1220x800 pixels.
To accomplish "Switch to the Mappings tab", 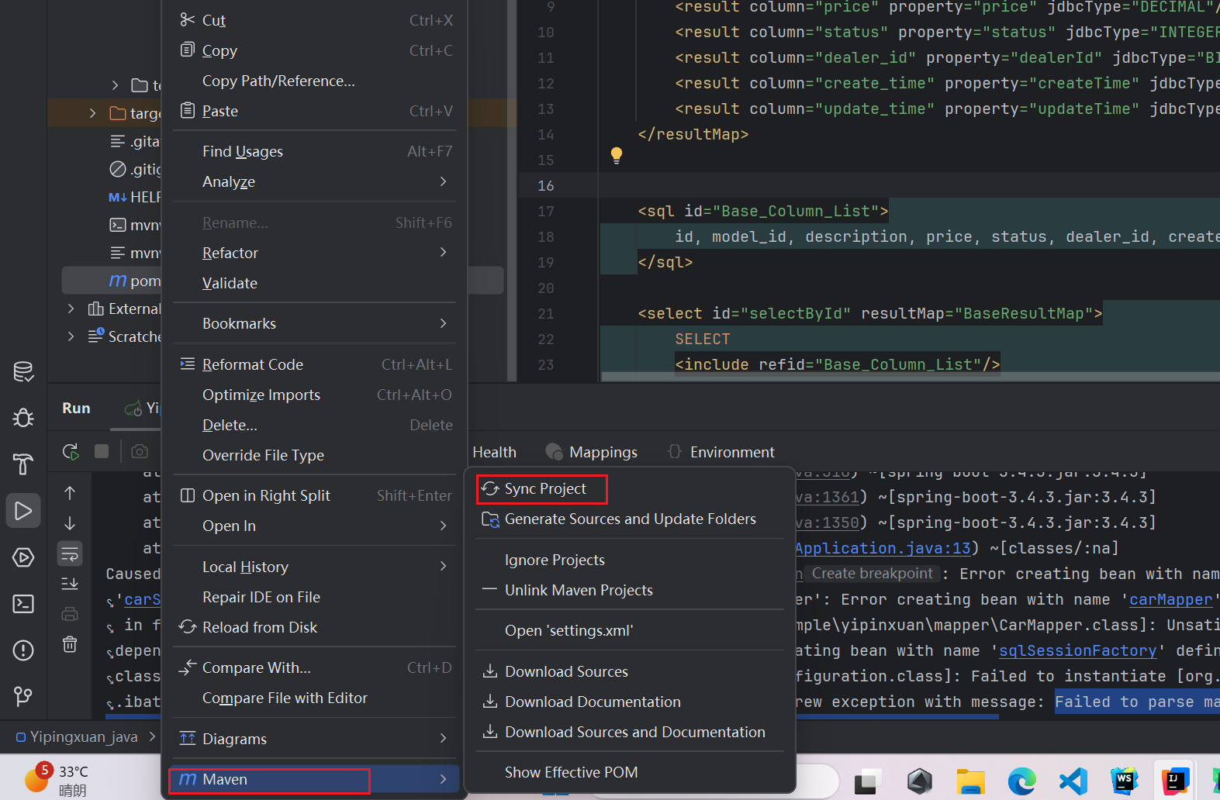I will click(x=603, y=452).
